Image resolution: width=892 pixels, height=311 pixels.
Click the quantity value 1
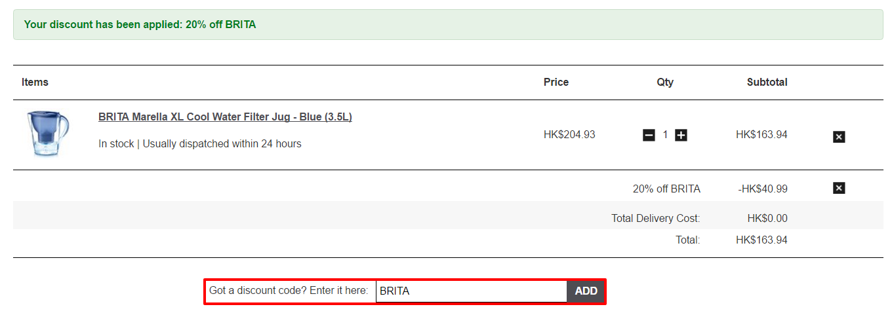coord(665,135)
